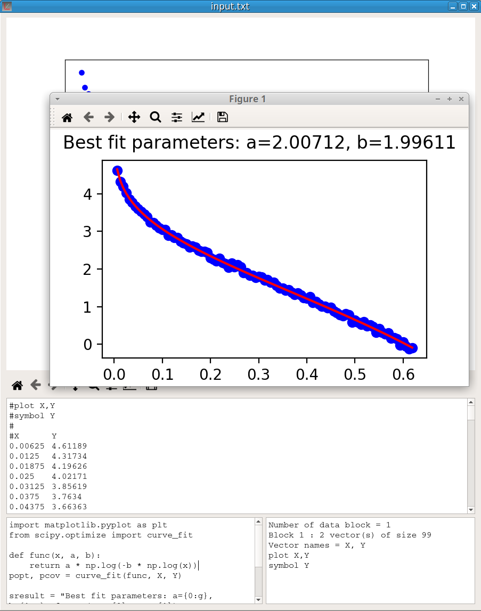Open the Figure 1 window menu triangle
The height and width of the screenshot is (611, 481).
(x=57, y=99)
